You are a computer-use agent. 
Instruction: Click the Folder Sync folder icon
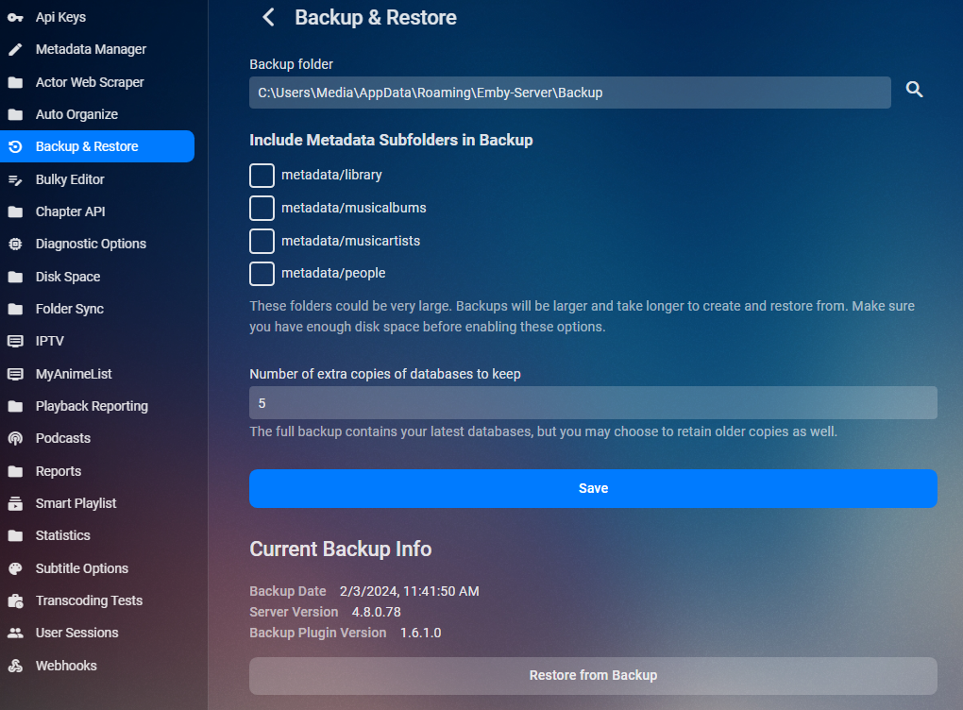(15, 309)
